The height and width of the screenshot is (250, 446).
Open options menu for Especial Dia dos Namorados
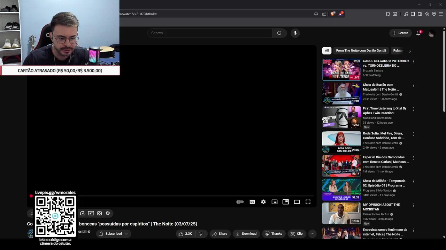[x=414, y=158]
